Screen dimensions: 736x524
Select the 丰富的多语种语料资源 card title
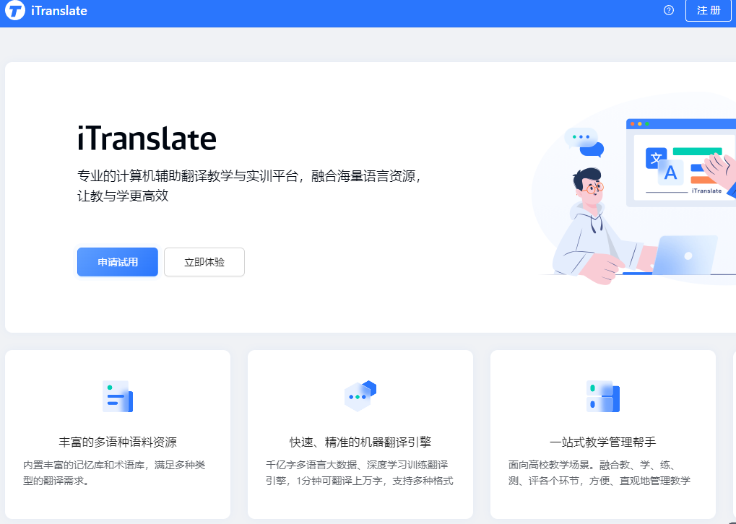118,442
